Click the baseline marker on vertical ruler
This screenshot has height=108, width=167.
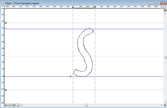pyautogui.click(x=3, y=76)
